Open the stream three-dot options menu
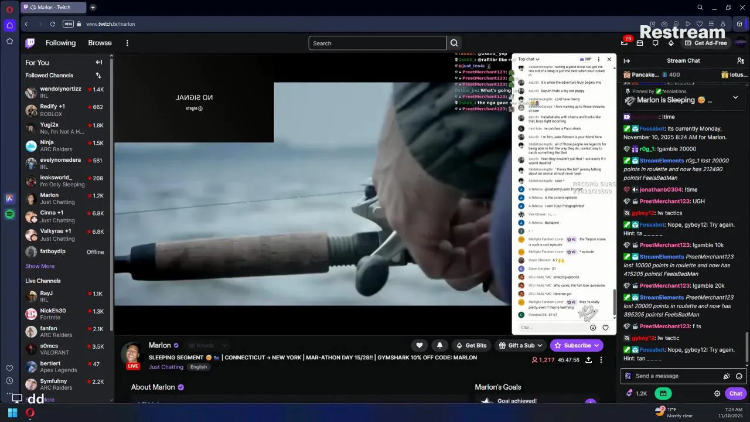The height and width of the screenshot is (422, 750). [601, 360]
